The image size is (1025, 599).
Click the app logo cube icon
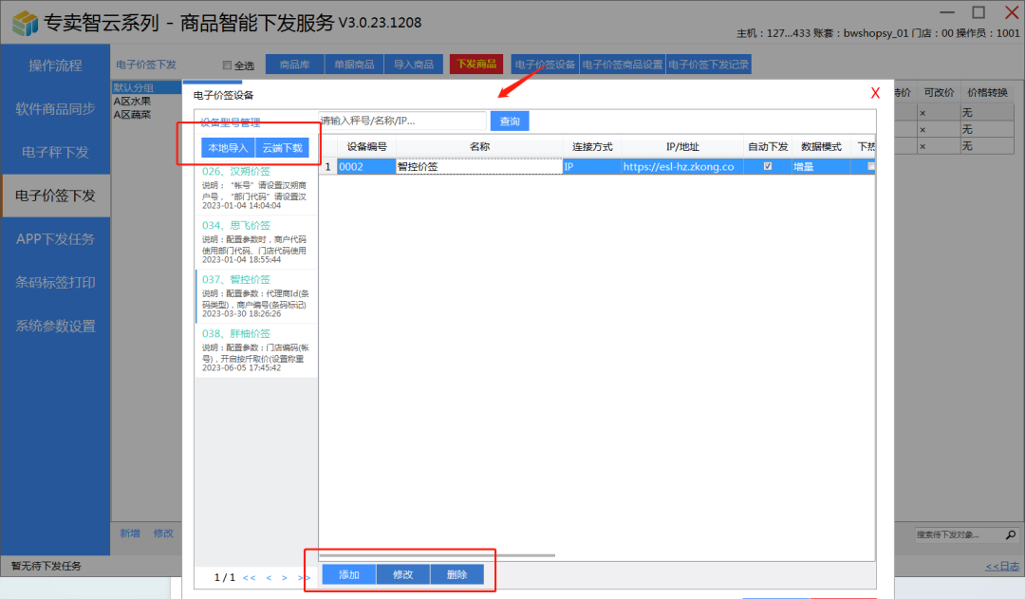[x=24, y=23]
